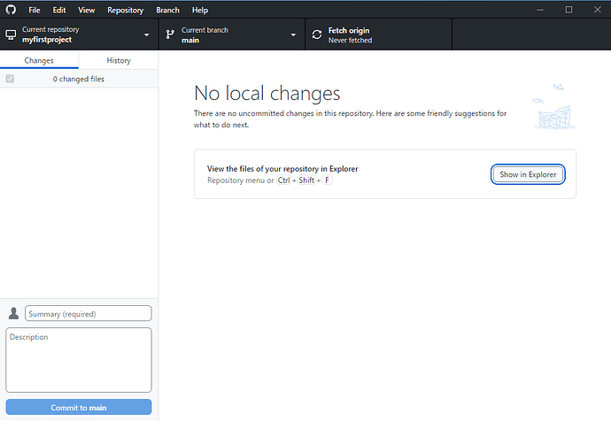The height and width of the screenshot is (421, 611).
Task: Open the File menu
Action: click(x=35, y=10)
